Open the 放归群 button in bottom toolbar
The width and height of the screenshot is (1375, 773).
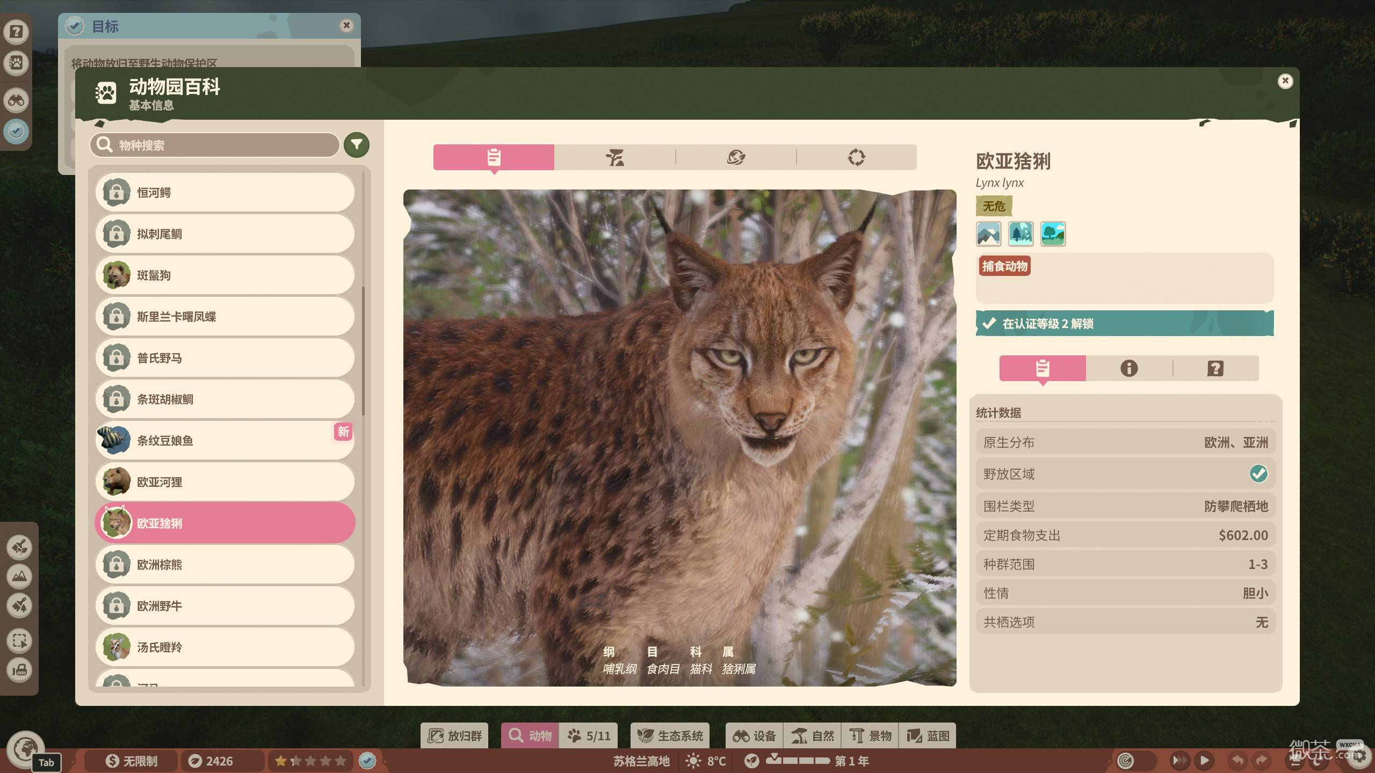click(454, 735)
